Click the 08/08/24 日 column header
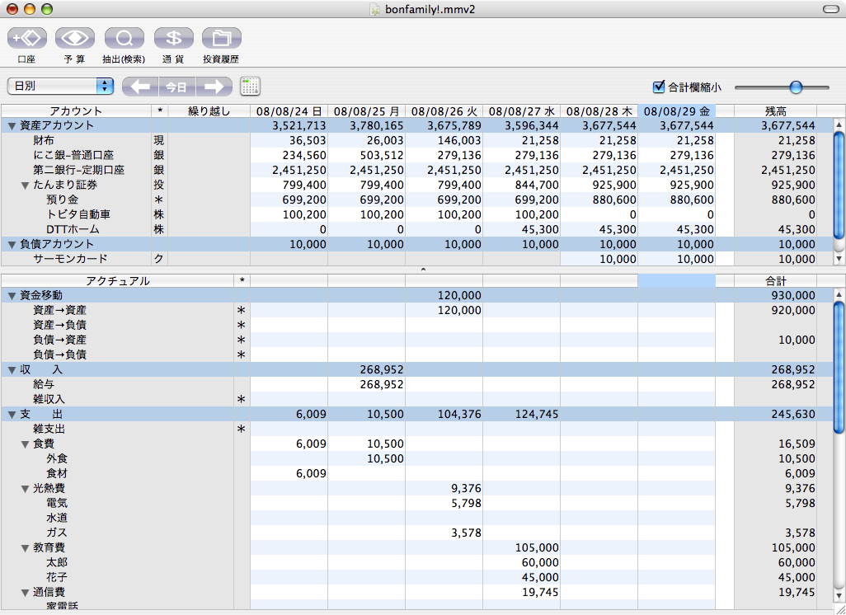Image resolution: width=846 pixels, height=615 pixels. point(289,111)
